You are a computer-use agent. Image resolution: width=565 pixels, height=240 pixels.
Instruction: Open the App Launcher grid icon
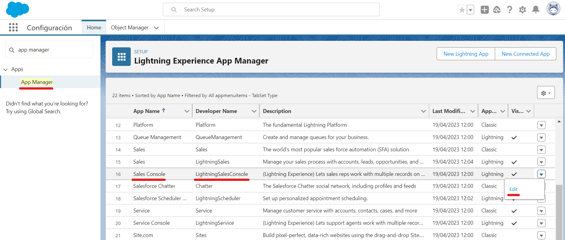pyautogui.click(x=13, y=28)
